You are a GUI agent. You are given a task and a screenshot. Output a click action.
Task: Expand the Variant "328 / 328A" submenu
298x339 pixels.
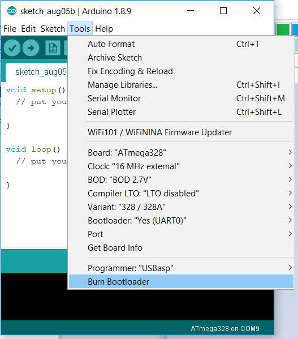181,207
